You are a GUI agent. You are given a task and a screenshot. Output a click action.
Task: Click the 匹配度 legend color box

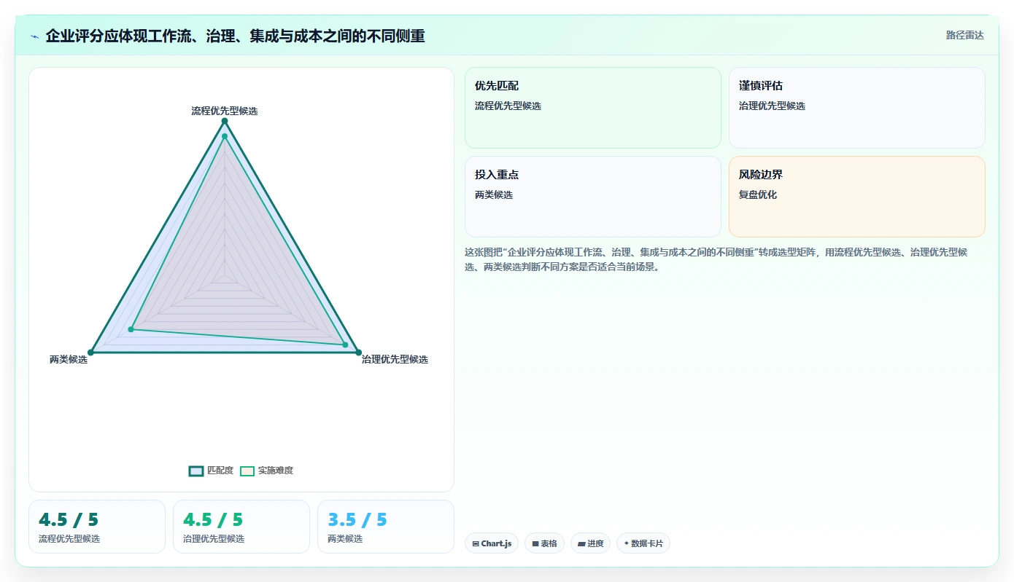pos(196,471)
